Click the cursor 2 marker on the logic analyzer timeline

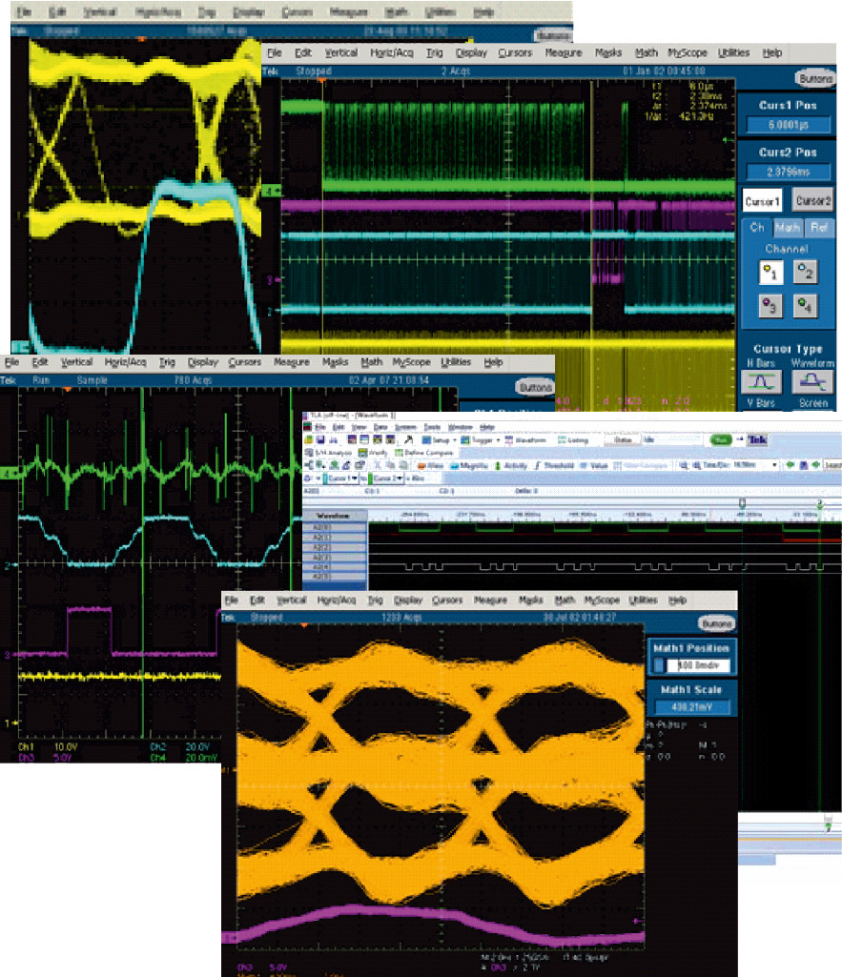(820, 503)
